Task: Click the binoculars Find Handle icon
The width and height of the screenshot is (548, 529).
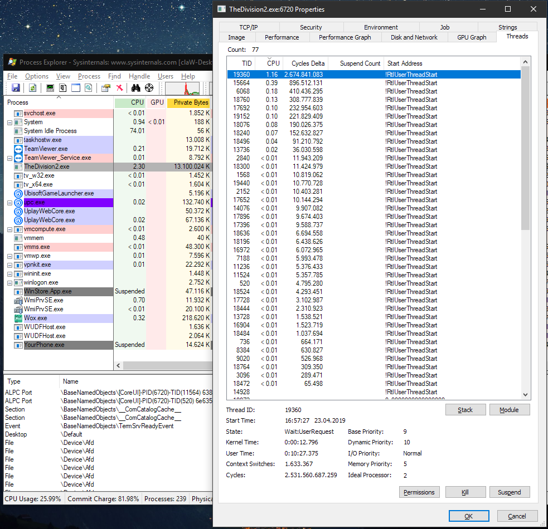Action: tap(136, 88)
